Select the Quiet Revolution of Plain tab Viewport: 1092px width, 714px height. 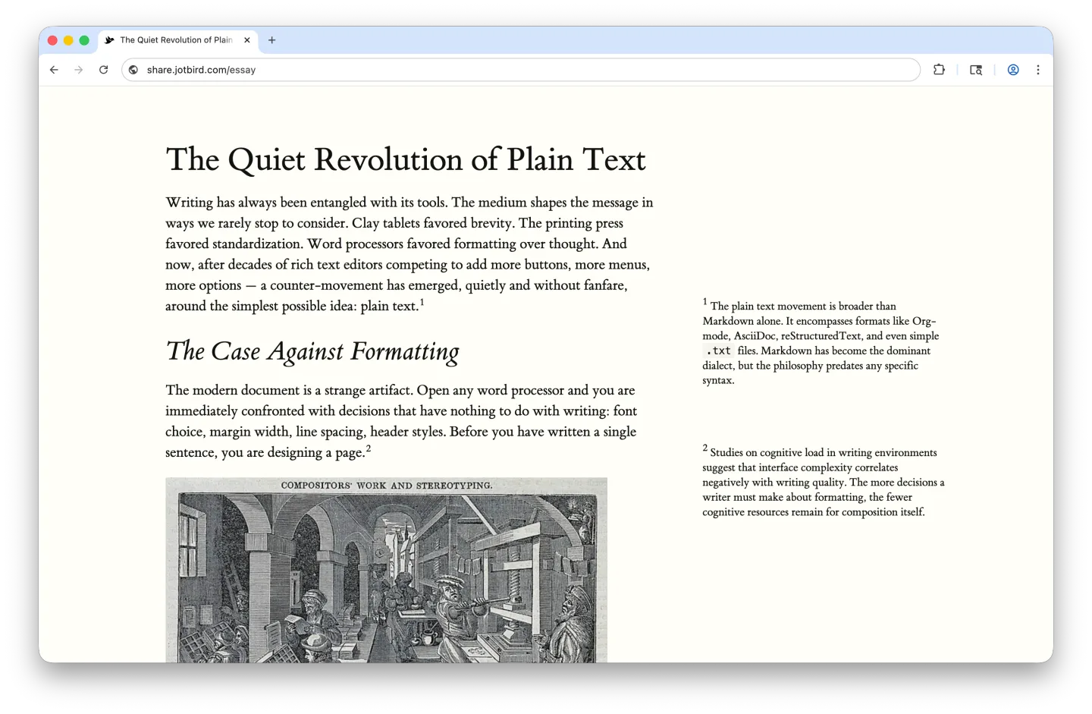[174, 40]
